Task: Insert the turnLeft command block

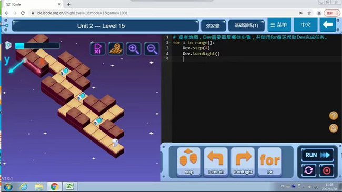Action: click(216, 161)
